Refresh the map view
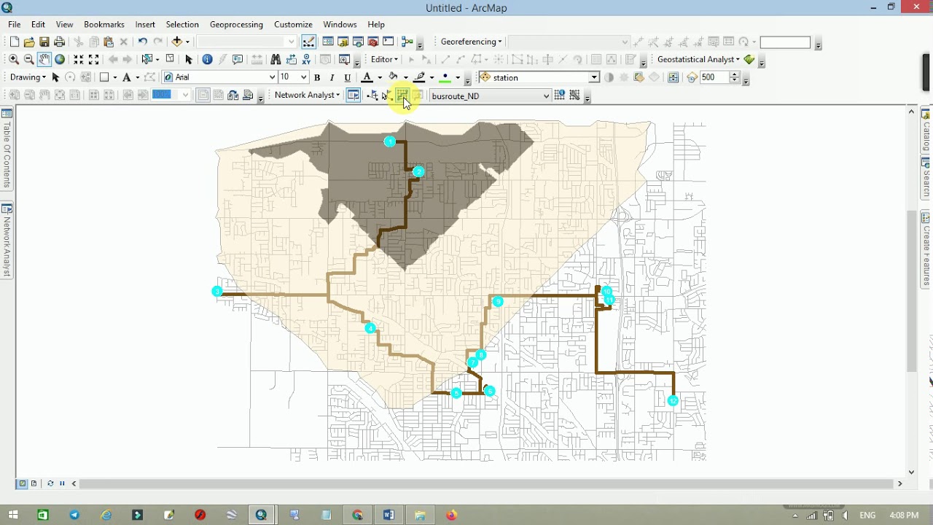Screen dimensions: 933x525 point(50,483)
